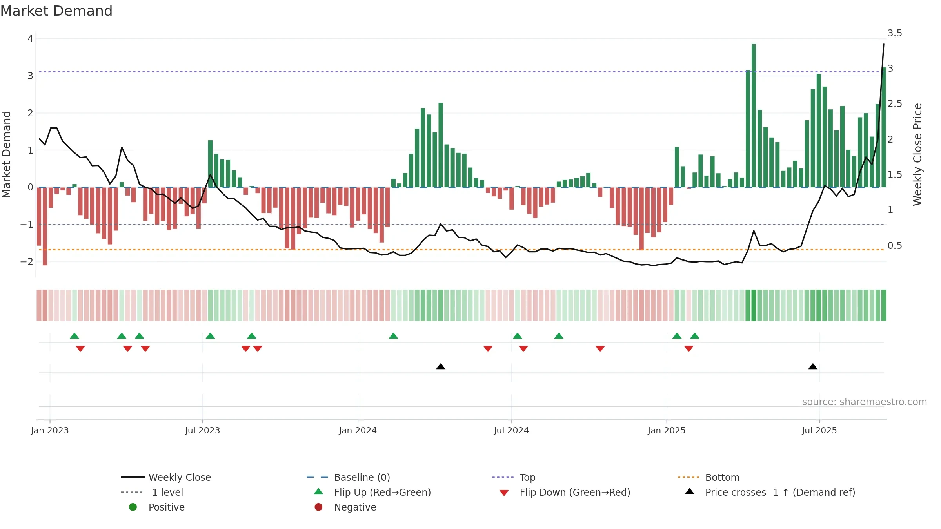Viewport: 941px width, 529px height.
Task: Click the lowest red demand bar near -2
Action: [x=45, y=226]
